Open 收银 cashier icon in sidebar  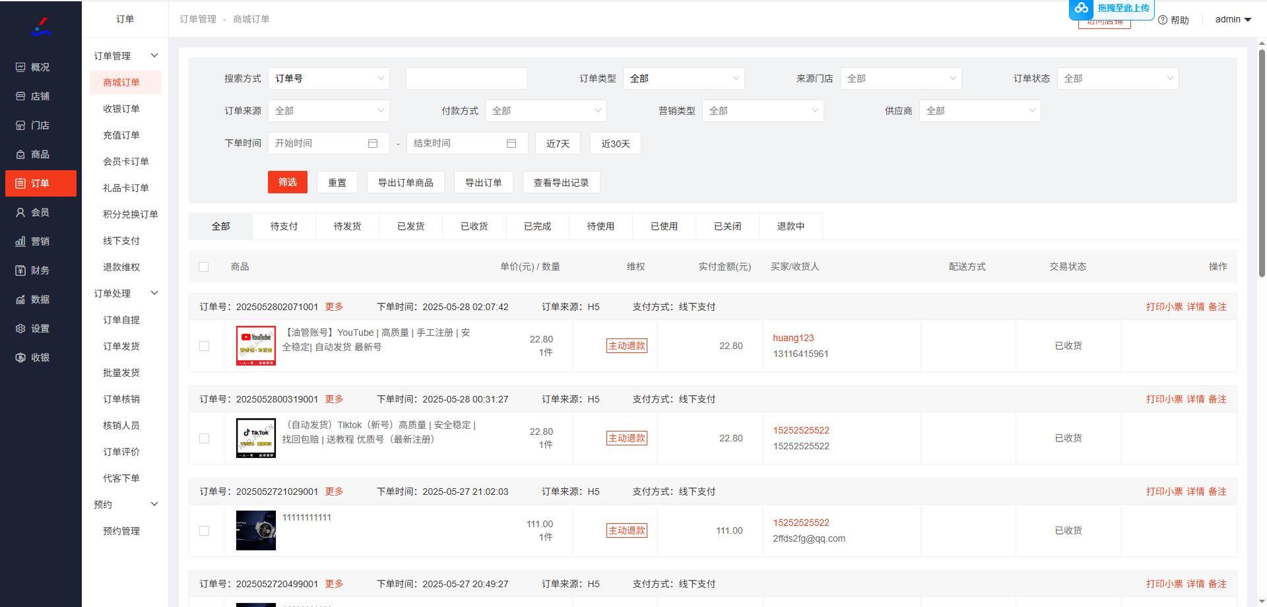pos(20,358)
